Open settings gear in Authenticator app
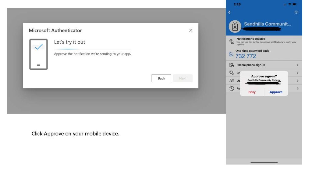Screen dimensions: 312x175 (x=296, y=12)
